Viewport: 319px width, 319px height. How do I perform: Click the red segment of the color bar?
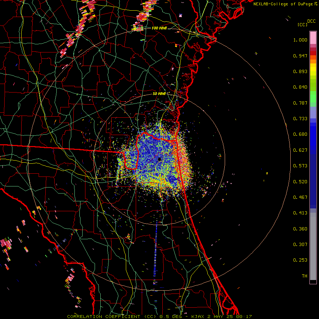(313, 53)
